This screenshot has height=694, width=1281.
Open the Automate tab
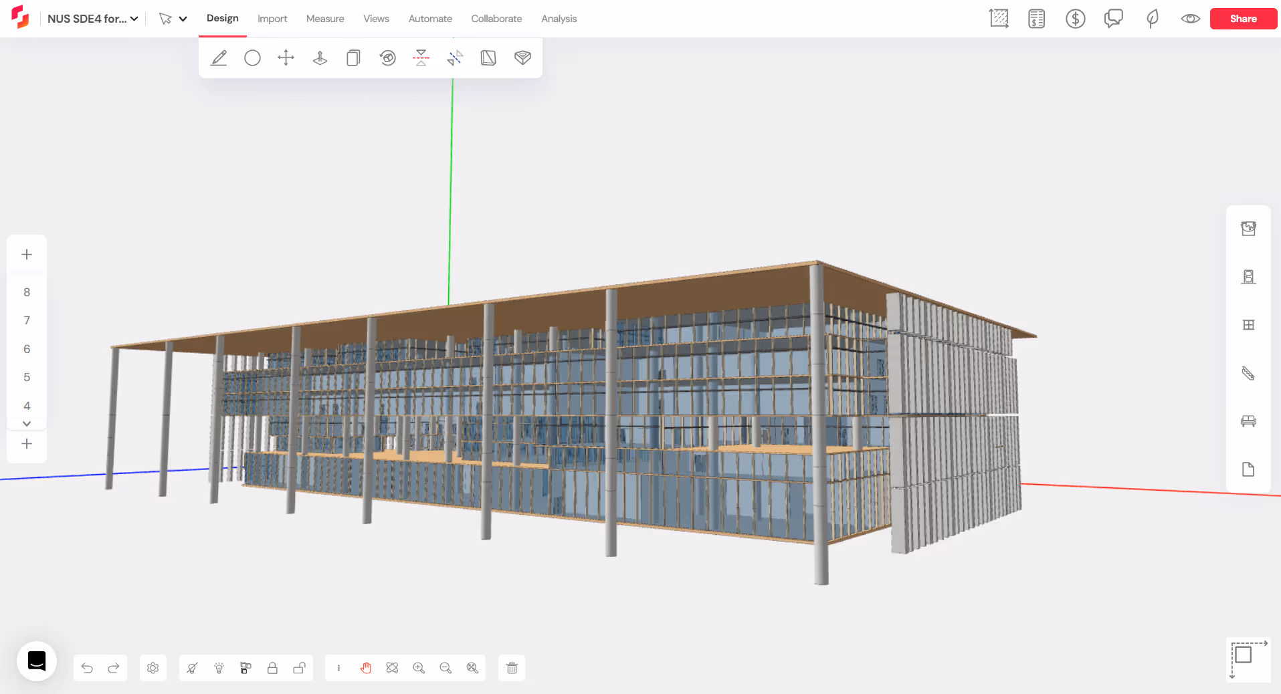(x=430, y=19)
